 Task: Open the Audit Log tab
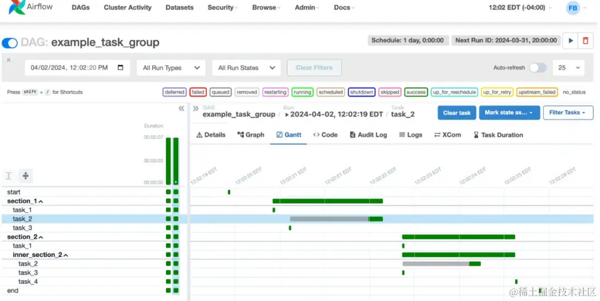(x=368, y=135)
